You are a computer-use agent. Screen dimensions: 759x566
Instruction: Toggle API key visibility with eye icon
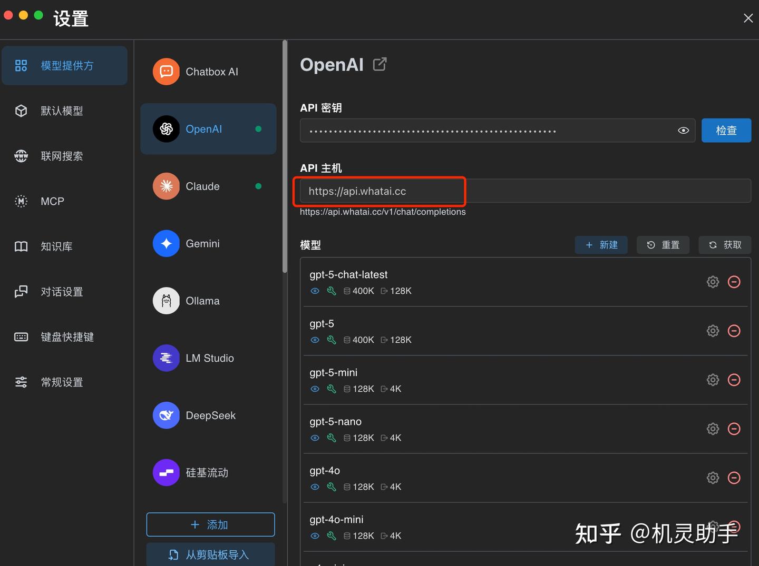pos(683,130)
